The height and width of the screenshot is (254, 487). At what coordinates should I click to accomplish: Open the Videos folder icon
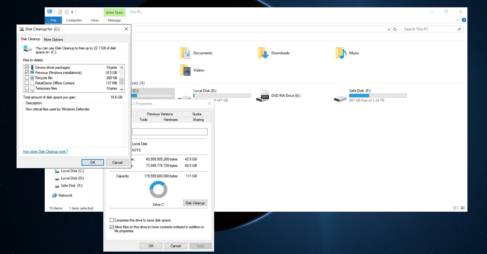point(185,70)
